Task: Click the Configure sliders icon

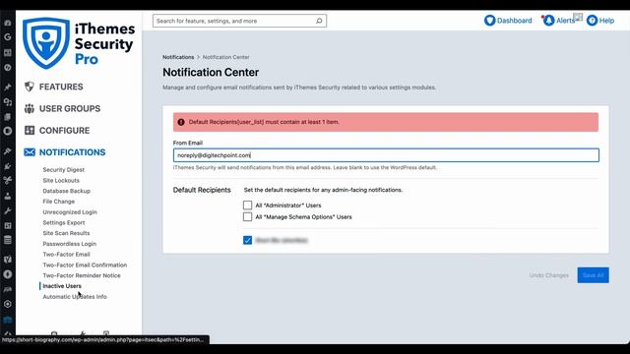Action: coord(30,131)
